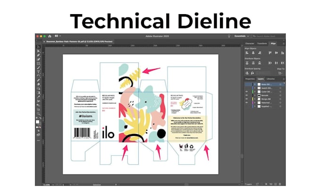Open the Align To dropdown

pos(280,73)
